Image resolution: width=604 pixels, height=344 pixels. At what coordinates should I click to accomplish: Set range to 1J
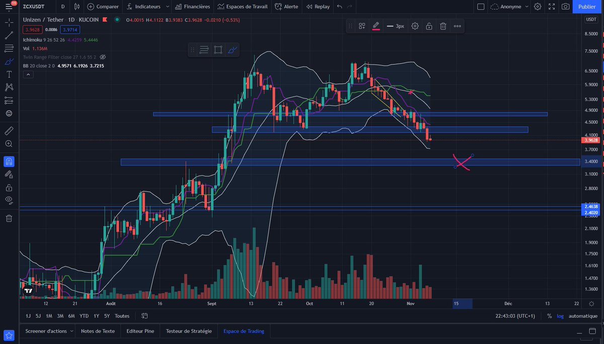[x=28, y=316]
